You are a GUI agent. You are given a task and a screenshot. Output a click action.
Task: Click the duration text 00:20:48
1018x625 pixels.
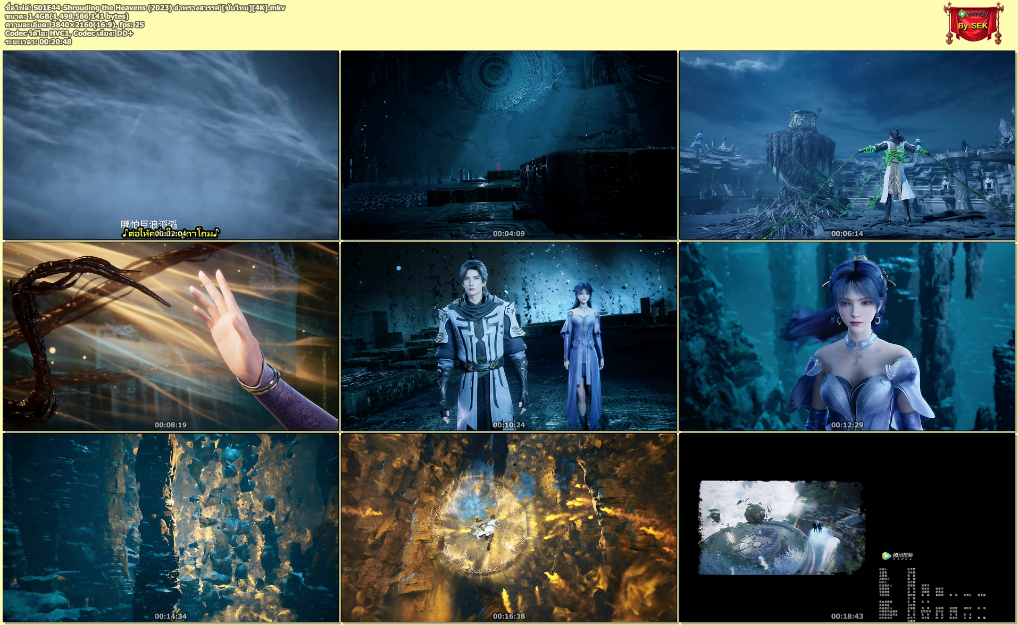(x=55, y=41)
